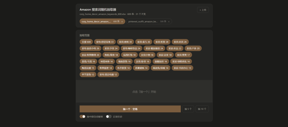Screen dimensions: 288x127
Task: Toggle the 家具·座椅 30 chip
Action: point(125,42)
